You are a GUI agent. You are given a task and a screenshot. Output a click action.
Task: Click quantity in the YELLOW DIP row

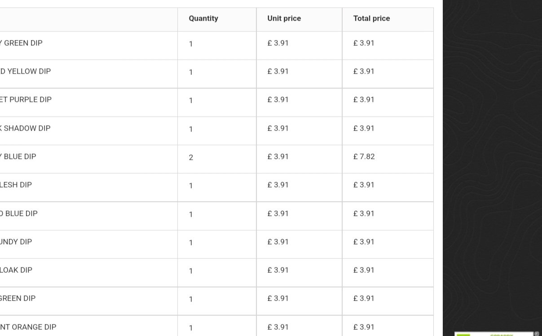pos(191,72)
